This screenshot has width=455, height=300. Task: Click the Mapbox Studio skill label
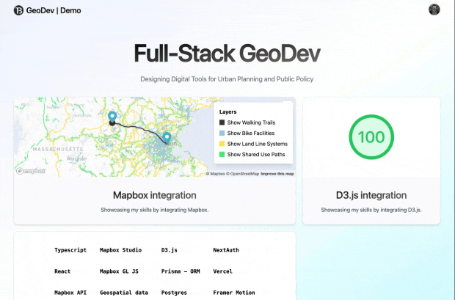(x=120, y=250)
